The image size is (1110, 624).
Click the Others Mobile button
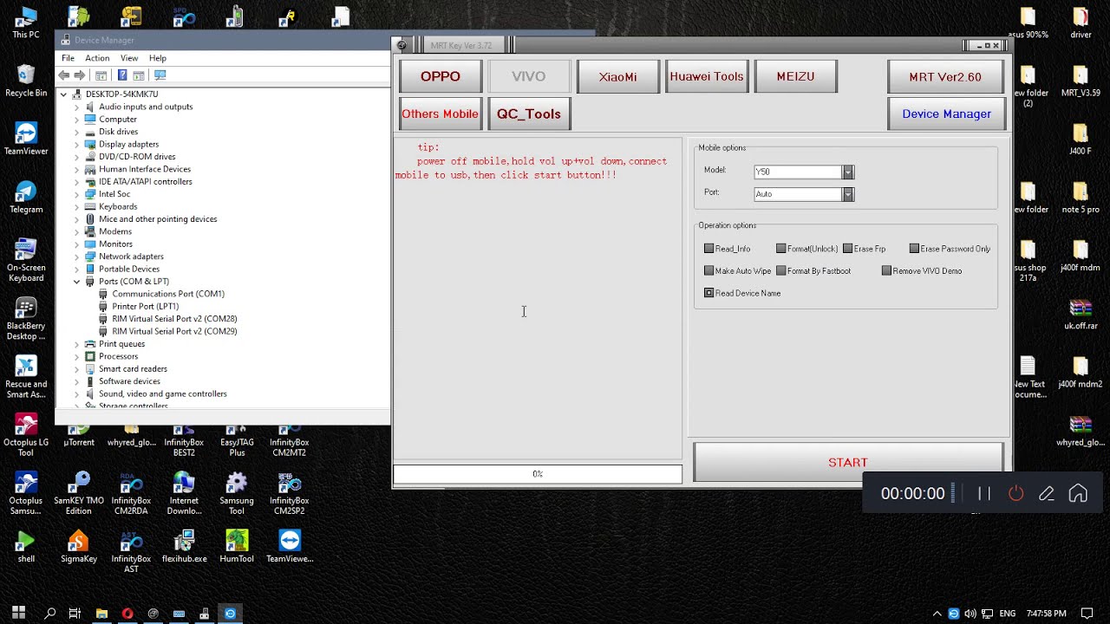pos(440,114)
